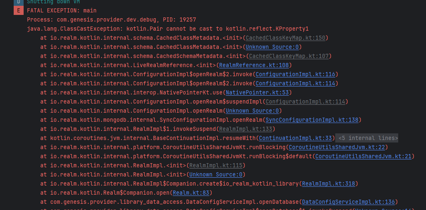Viewport: 426px width, 210px height.
Task: Click the red E error level badge
Action: click(19, 10)
